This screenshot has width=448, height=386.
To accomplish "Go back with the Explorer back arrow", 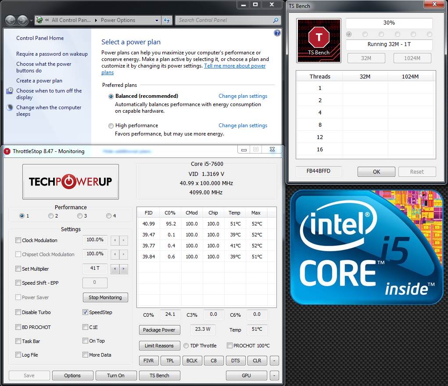I will [x=10, y=20].
